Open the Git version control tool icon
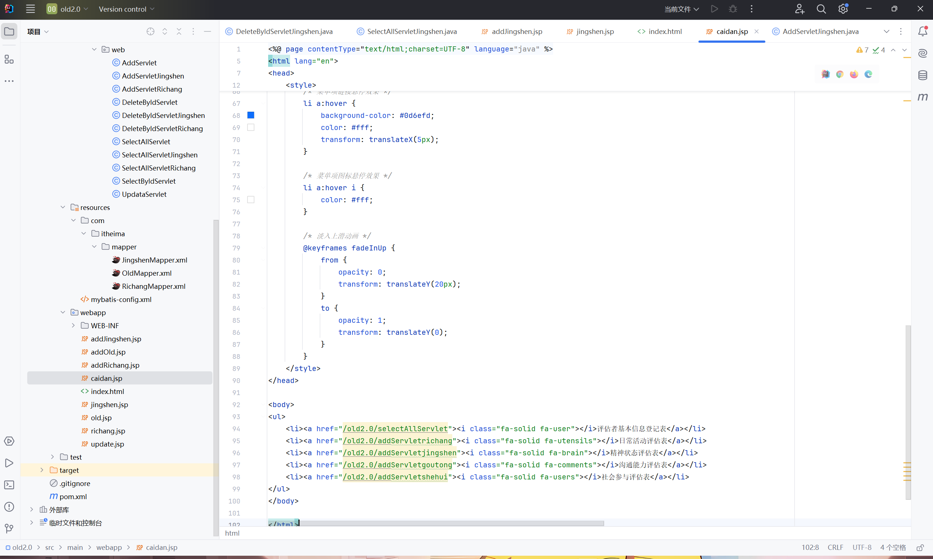Image resolution: width=933 pixels, height=559 pixels. click(9, 528)
